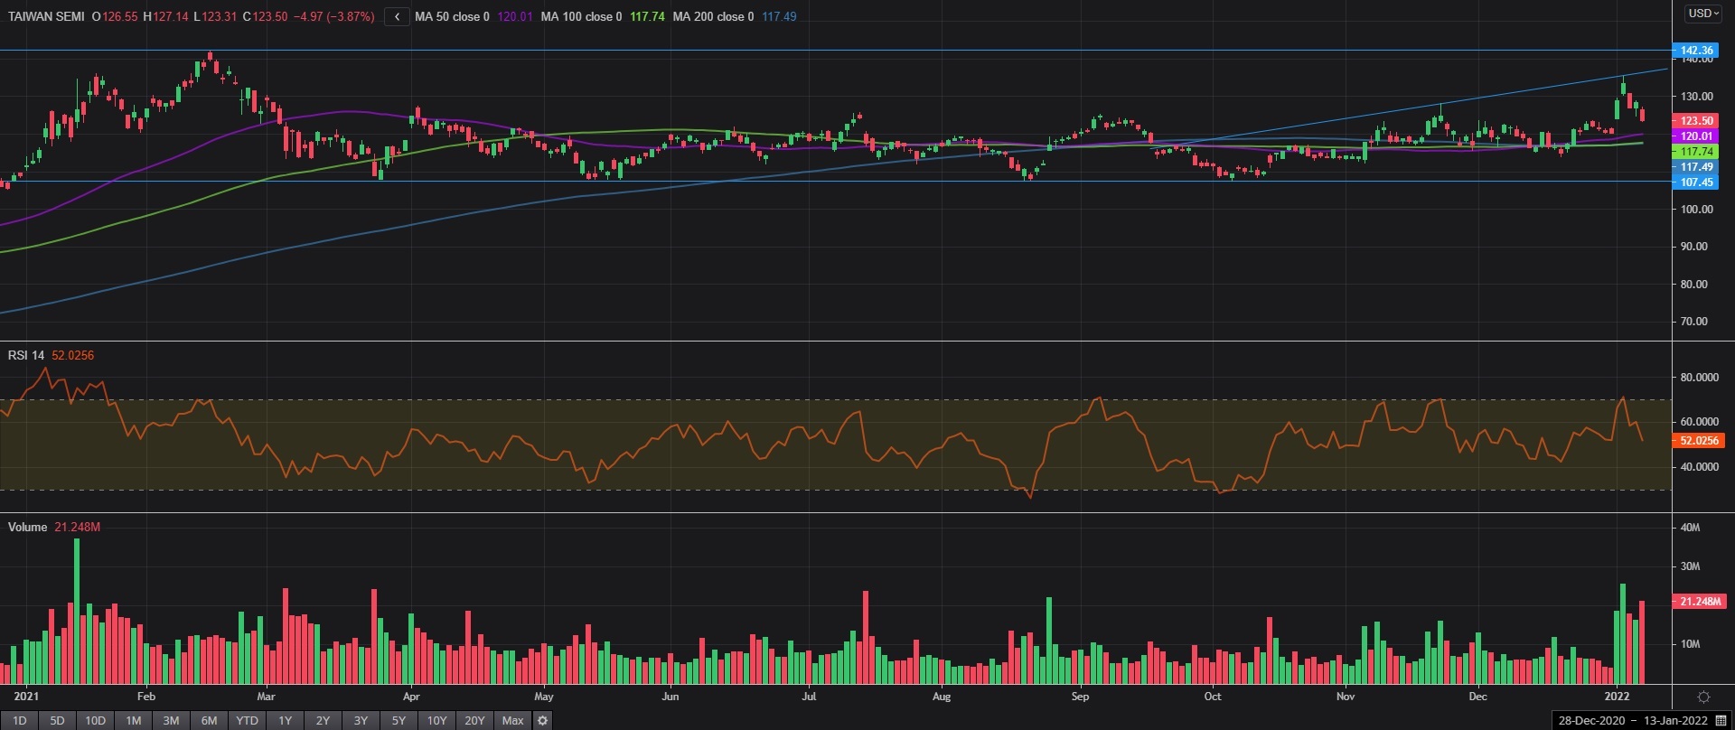Switch the chart to 1M range
The height and width of the screenshot is (730, 1735).
coord(133,720)
